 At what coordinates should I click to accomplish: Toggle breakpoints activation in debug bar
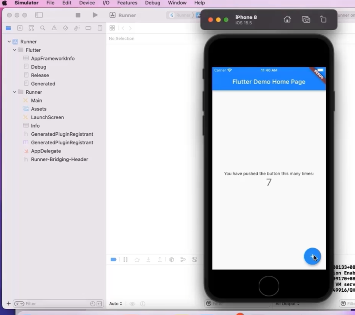click(x=113, y=260)
